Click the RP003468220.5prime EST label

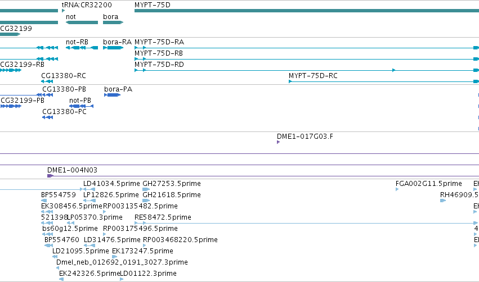pyautogui.click(x=180, y=240)
